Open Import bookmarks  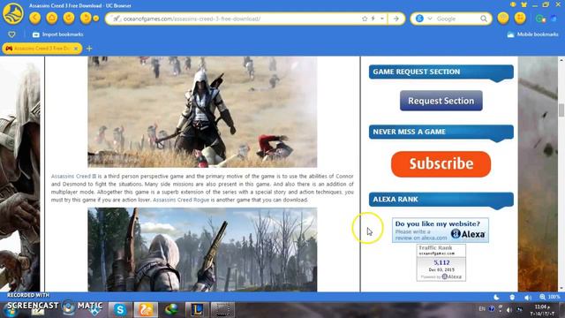click(x=58, y=34)
